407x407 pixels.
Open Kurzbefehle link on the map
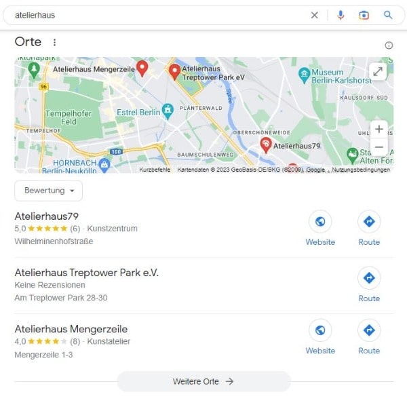click(155, 170)
